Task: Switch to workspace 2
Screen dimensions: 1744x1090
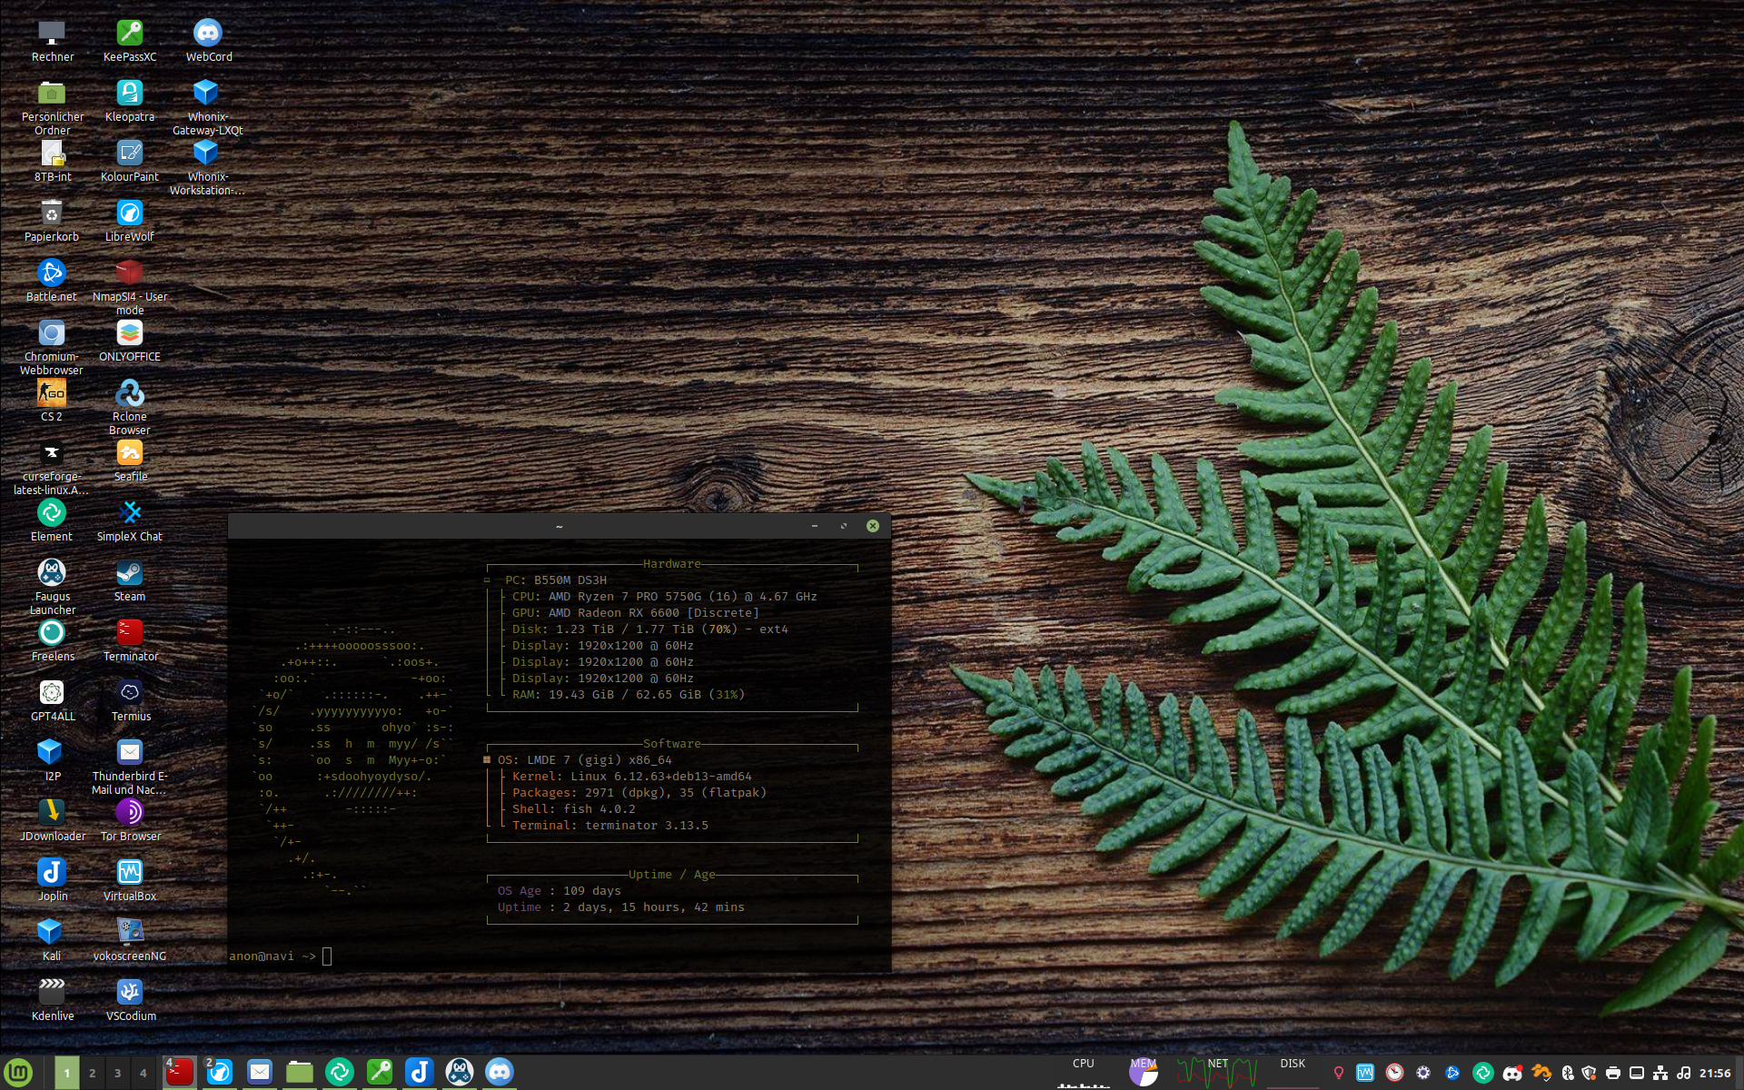Action: tap(92, 1073)
